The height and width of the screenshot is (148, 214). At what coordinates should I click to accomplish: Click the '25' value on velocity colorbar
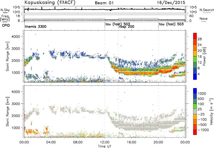coord(200,109)
